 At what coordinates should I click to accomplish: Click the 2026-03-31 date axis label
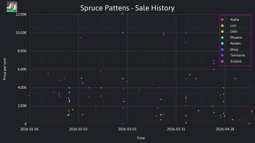176,129
